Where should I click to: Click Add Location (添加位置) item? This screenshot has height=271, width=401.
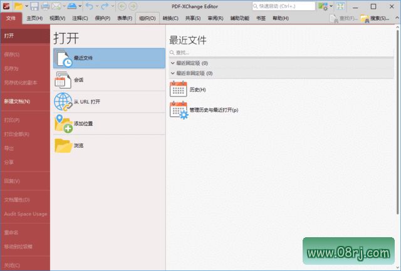click(109, 123)
